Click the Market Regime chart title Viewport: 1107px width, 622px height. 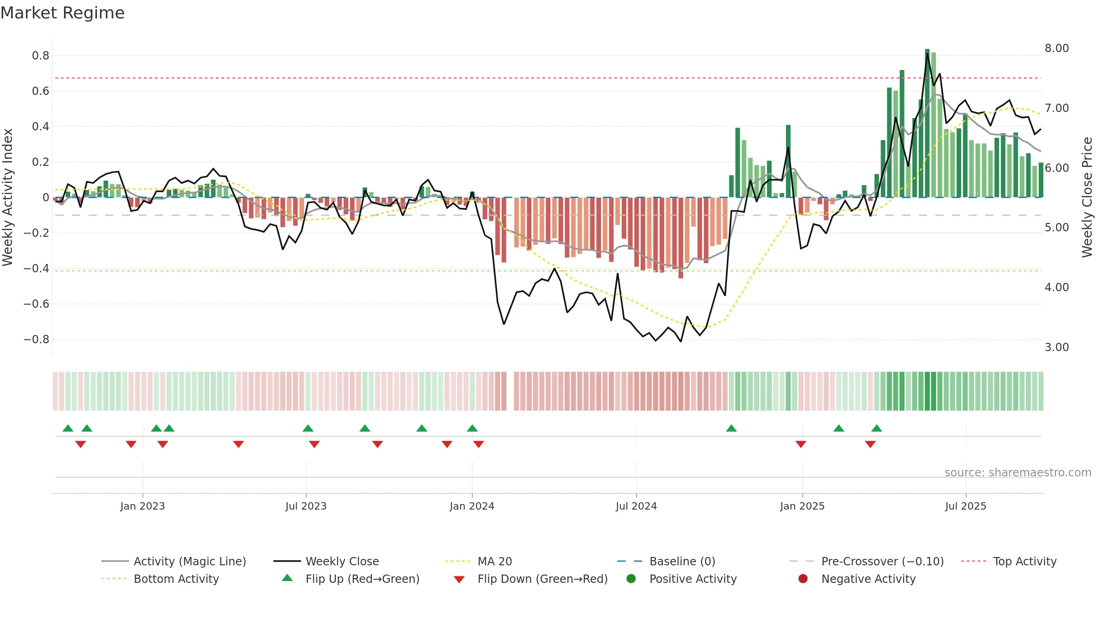tap(62, 13)
